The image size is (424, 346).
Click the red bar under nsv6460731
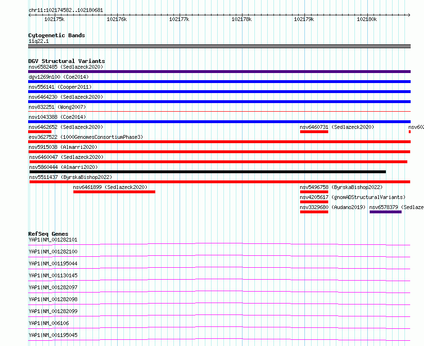[314, 132]
